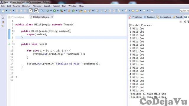Click Remove Launch X icon in console

[185, 21]
